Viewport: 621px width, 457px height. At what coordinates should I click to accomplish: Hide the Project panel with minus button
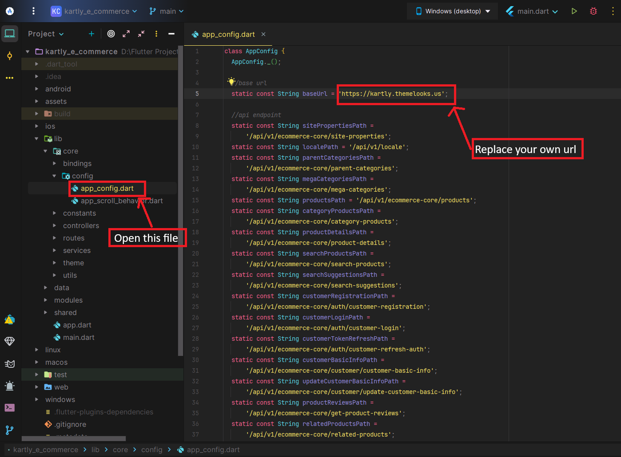(x=171, y=34)
